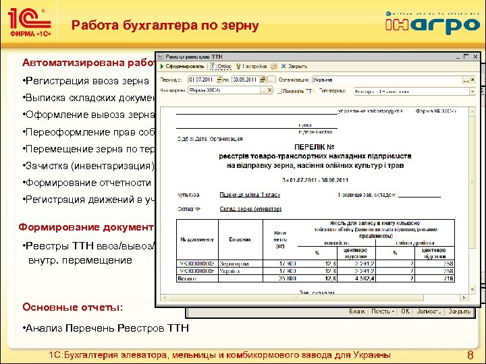This screenshot has height=364, width=486.
Task: Click the round help icon in toolbar
Action: pyautogui.click(x=273, y=66)
